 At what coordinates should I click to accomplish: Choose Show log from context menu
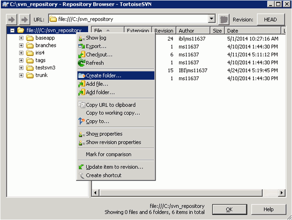pyautogui.click(x=116, y=38)
